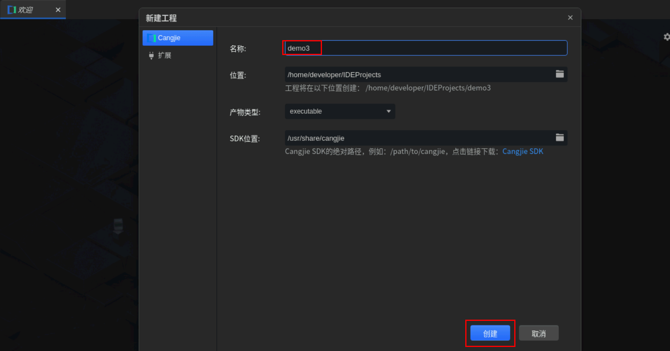Image resolution: width=670 pixels, height=351 pixels.
Task: Open the Cangjie SDK download link
Action: [523, 151]
